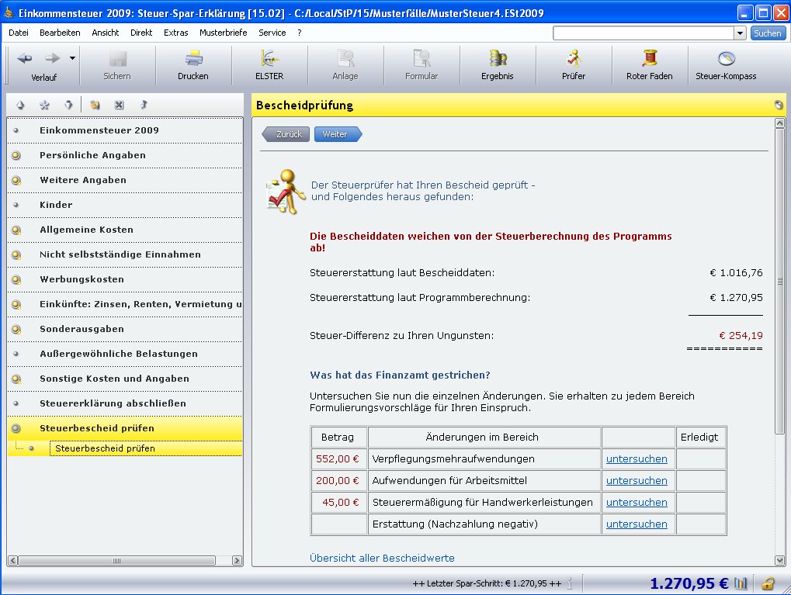The image size is (791, 595).
Task: Click the Drucken printer icon
Action: (193, 59)
